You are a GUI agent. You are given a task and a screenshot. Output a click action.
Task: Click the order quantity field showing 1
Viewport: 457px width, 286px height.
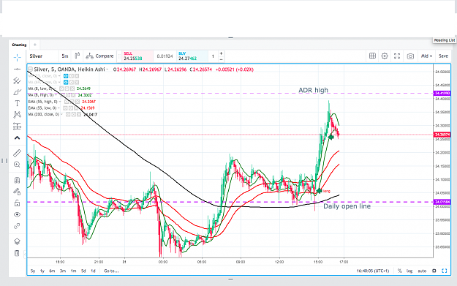pos(213,56)
